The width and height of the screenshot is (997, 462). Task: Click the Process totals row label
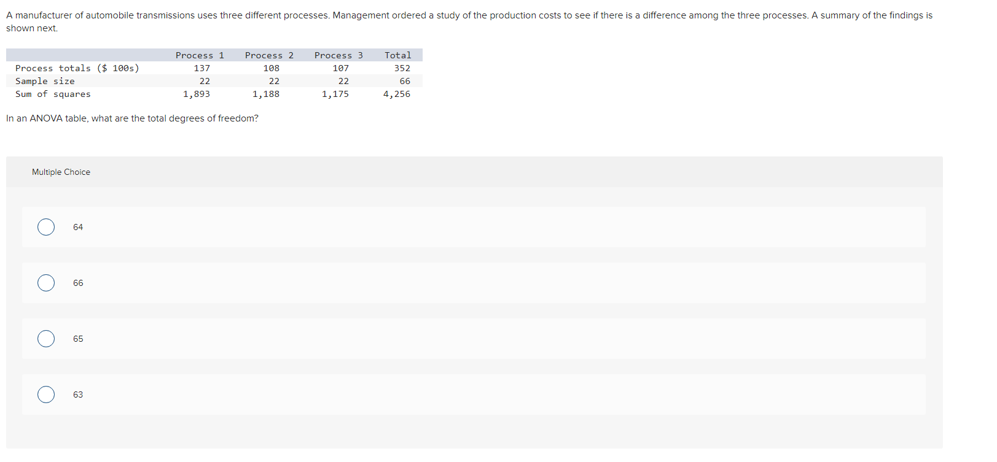point(77,67)
